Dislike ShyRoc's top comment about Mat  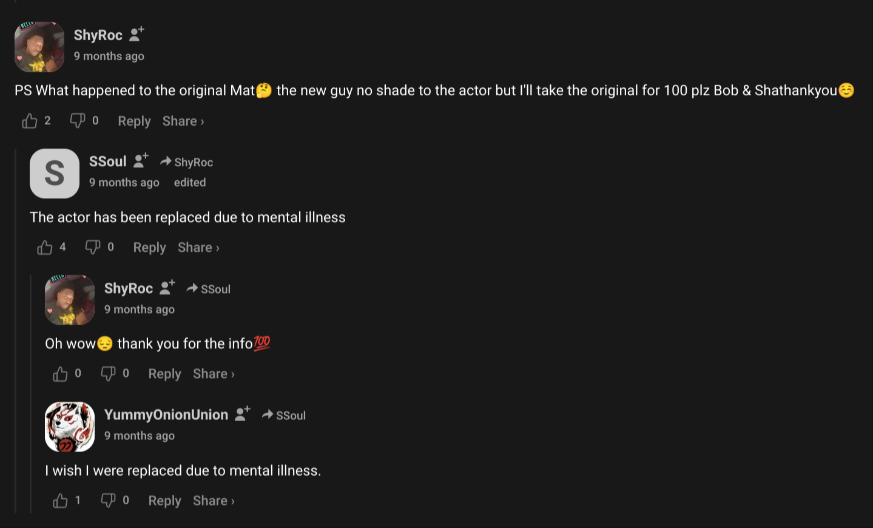point(78,121)
